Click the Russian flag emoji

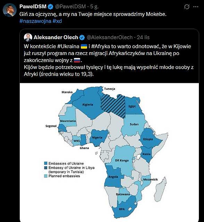click(x=77, y=60)
